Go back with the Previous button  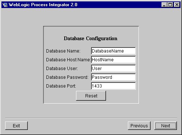click(x=139, y=126)
